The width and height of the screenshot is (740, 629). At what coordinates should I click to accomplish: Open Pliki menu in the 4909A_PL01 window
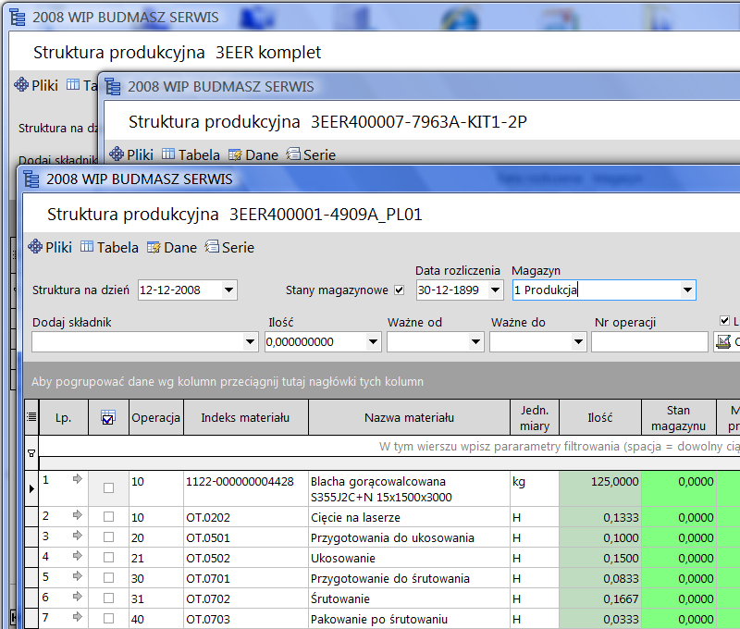pyautogui.click(x=50, y=247)
